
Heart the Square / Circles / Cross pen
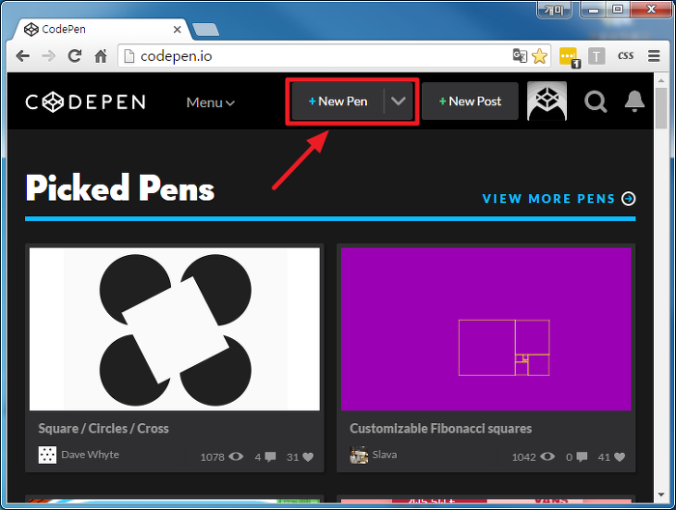(308, 457)
